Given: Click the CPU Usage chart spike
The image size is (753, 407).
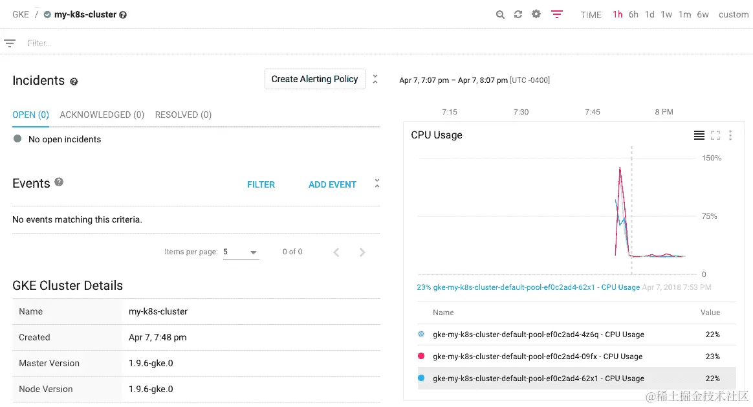Looking at the screenshot, I should 620,168.
